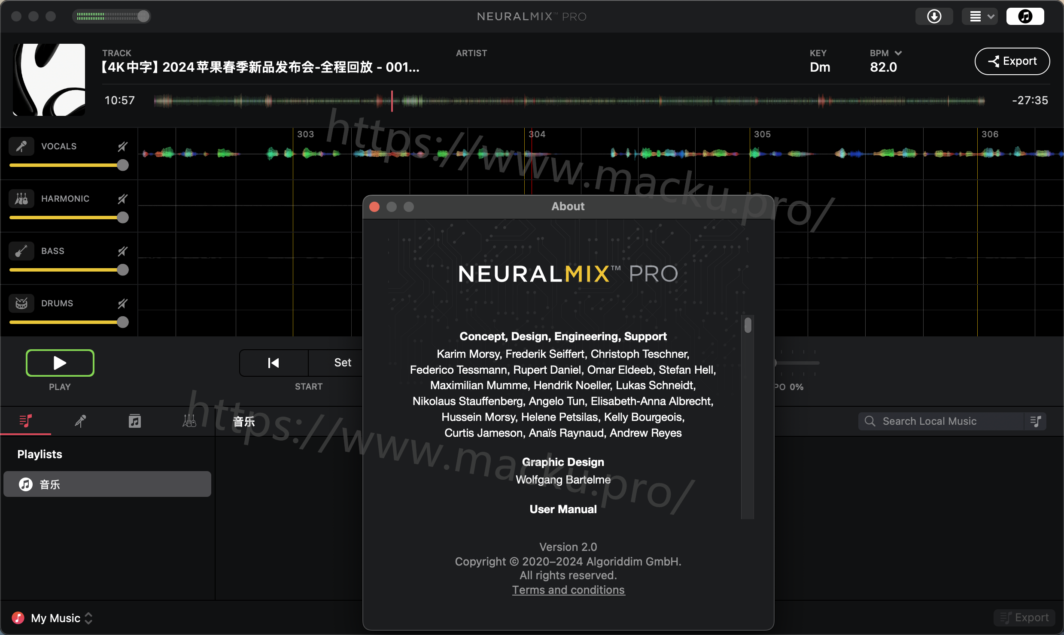Viewport: 1064px width, 635px height.
Task: Click the track title text
Action: (x=260, y=67)
